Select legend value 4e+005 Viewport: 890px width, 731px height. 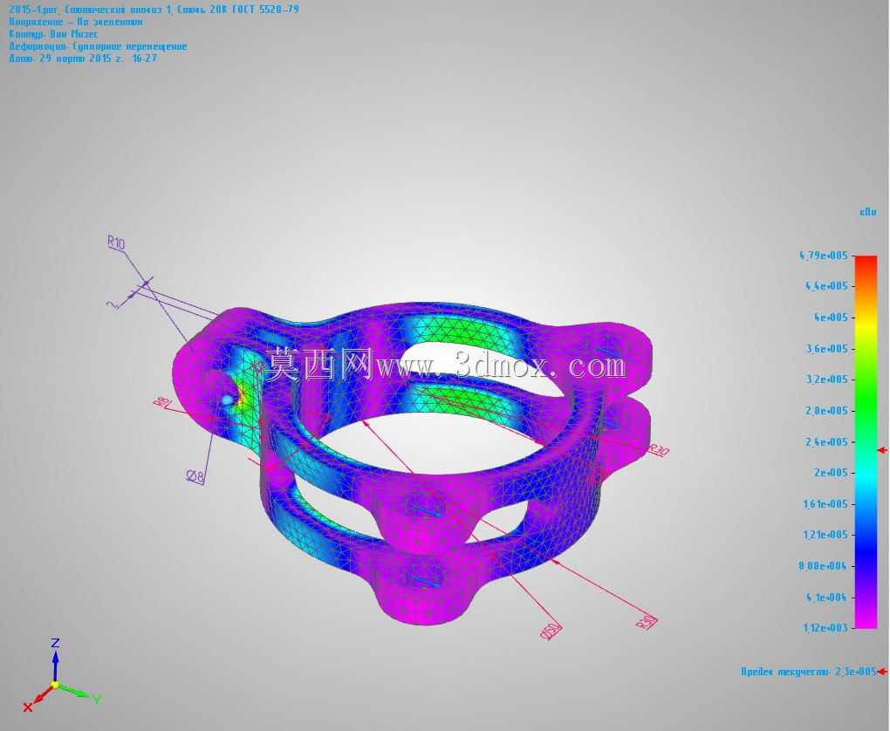click(831, 318)
